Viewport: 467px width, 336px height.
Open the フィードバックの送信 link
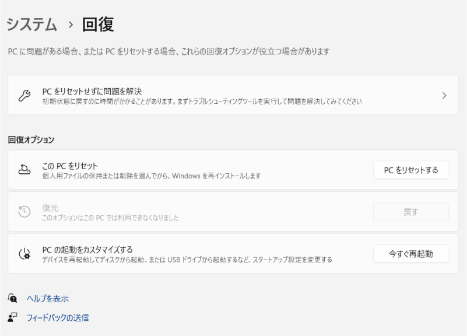point(58,318)
